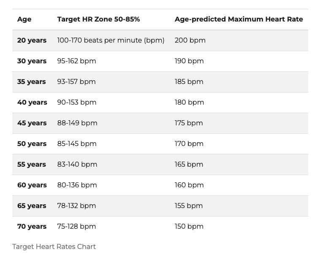This screenshot has height=257, width=315.
Task: Select the 45 years row label
Action: point(32,123)
